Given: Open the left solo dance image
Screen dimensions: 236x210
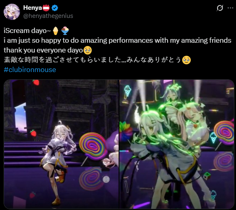Looking at the screenshot, I should [x=61, y=144].
